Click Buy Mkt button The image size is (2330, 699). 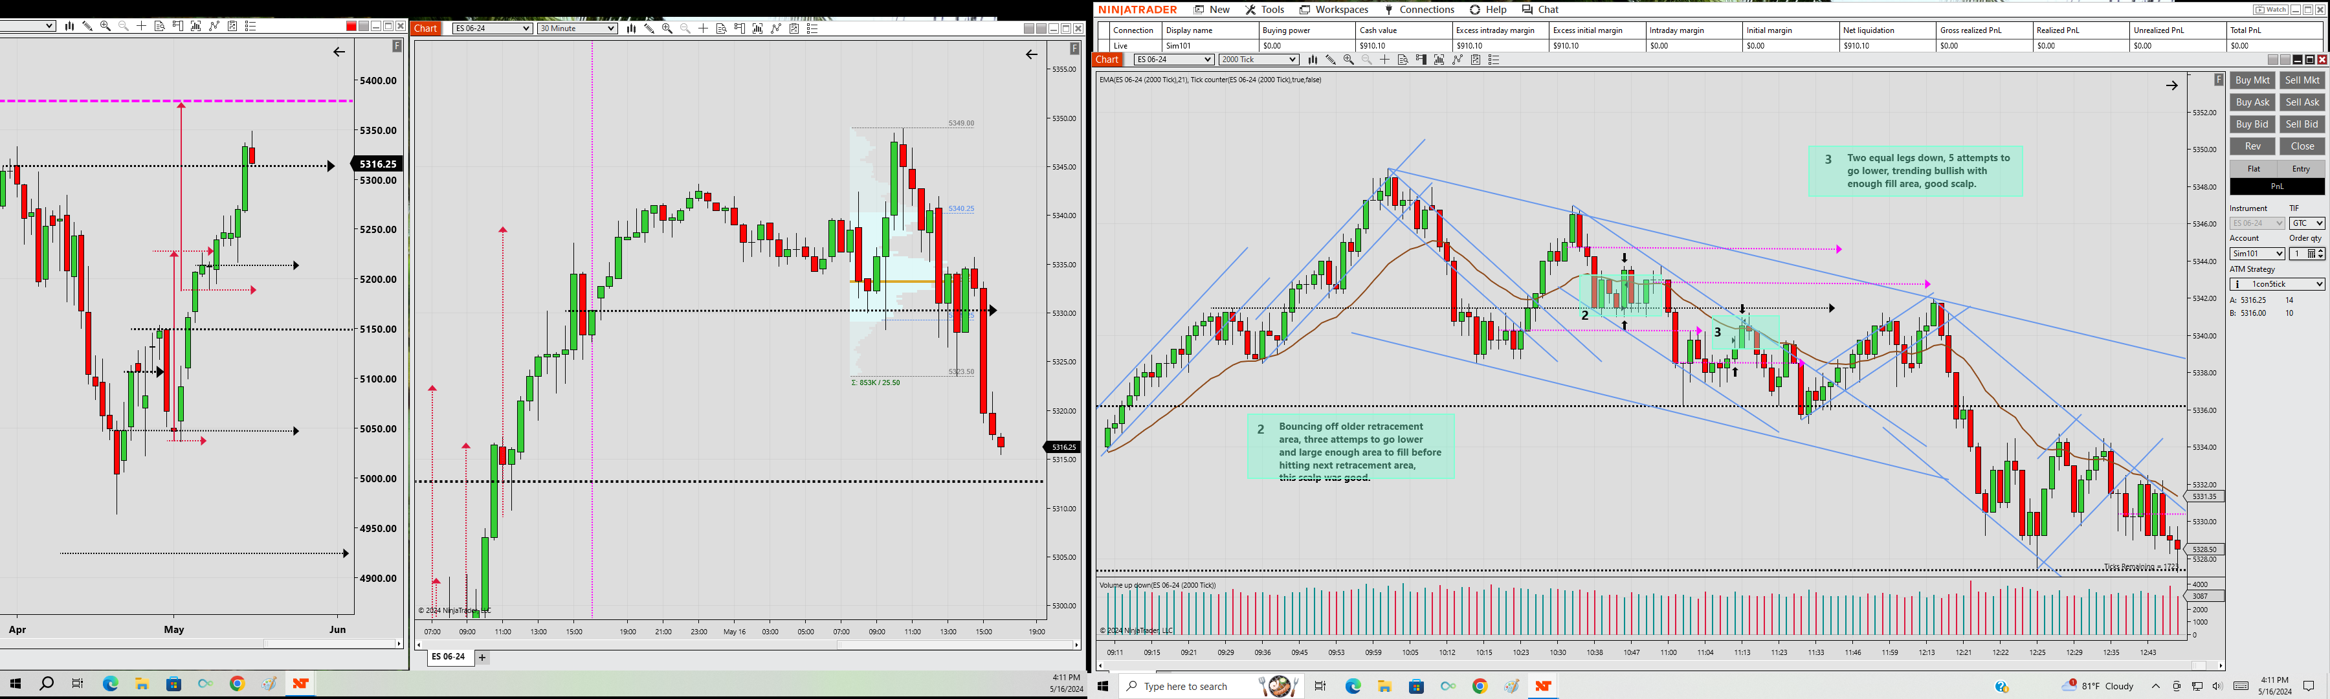click(2252, 80)
